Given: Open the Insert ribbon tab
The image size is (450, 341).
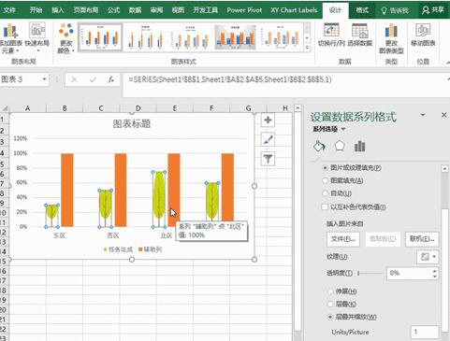Looking at the screenshot, I should [x=58, y=10].
